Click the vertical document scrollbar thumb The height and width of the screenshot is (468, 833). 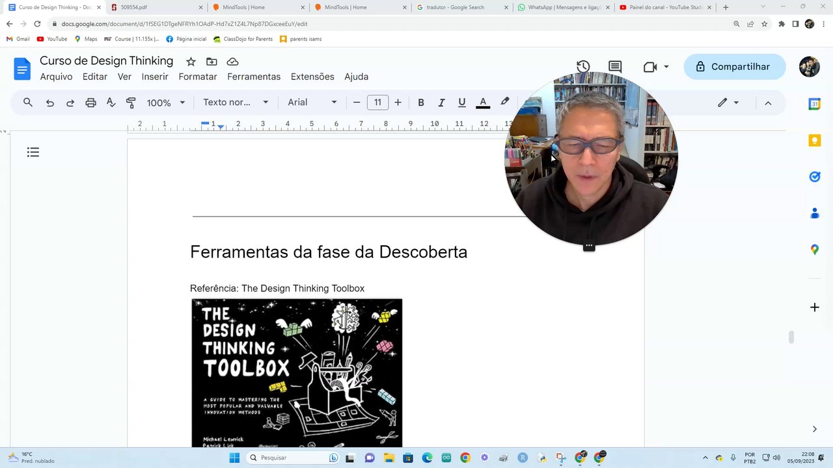coord(791,337)
